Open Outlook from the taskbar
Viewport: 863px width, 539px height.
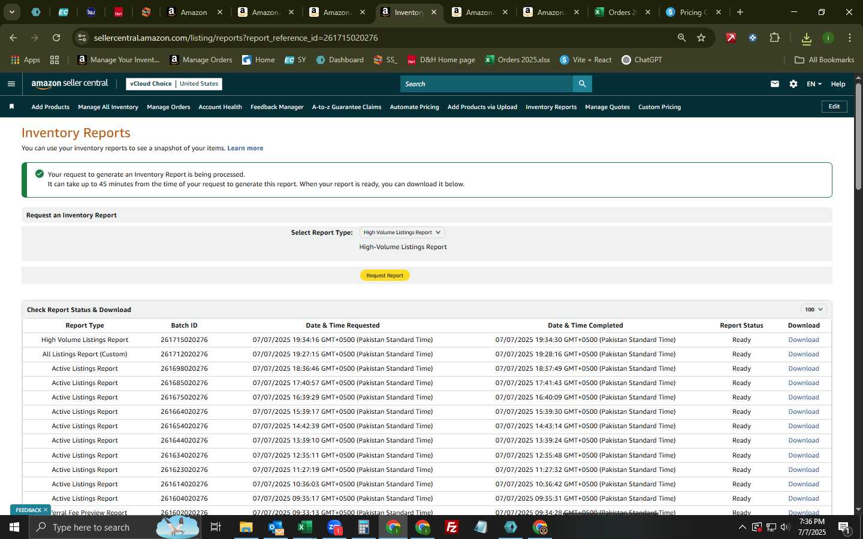tap(276, 527)
